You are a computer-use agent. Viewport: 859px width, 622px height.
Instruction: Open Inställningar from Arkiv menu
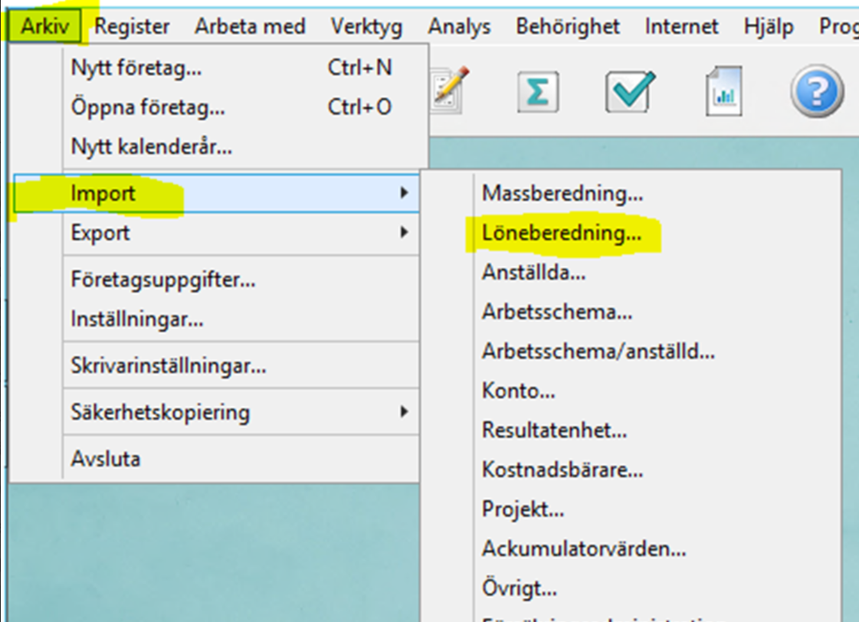point(137,318)
